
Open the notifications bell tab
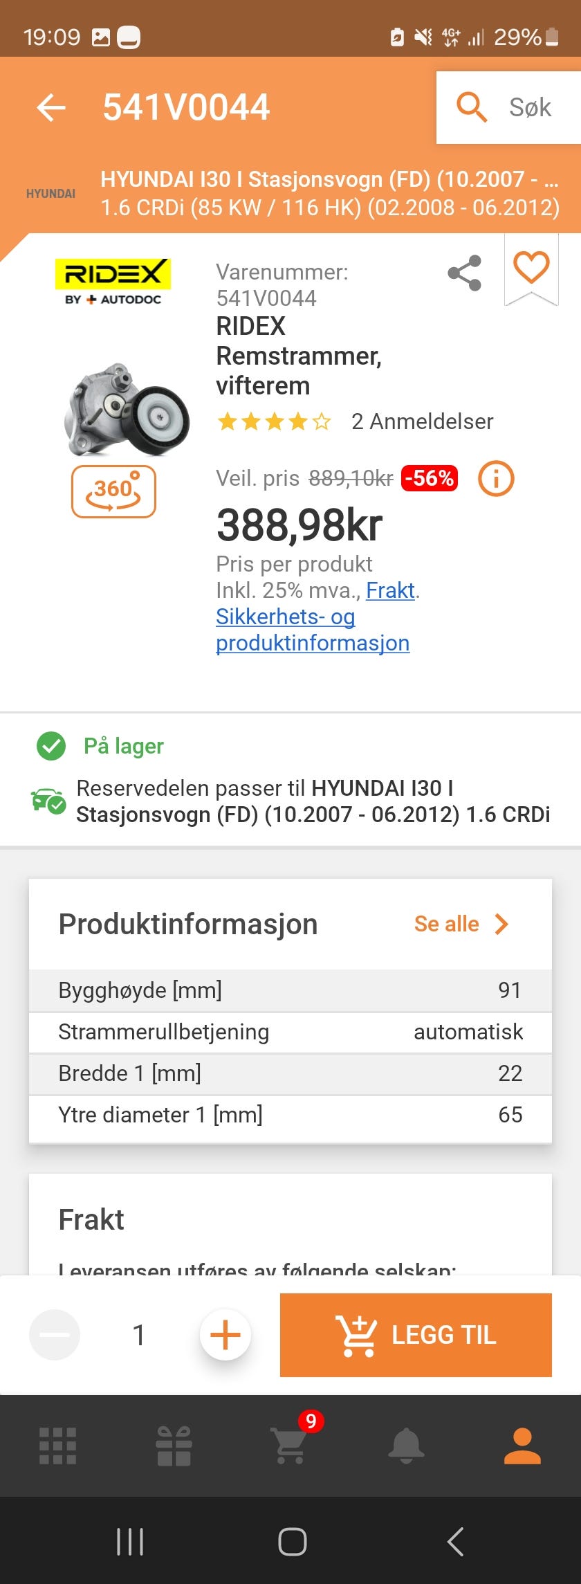click(406, 1446)
